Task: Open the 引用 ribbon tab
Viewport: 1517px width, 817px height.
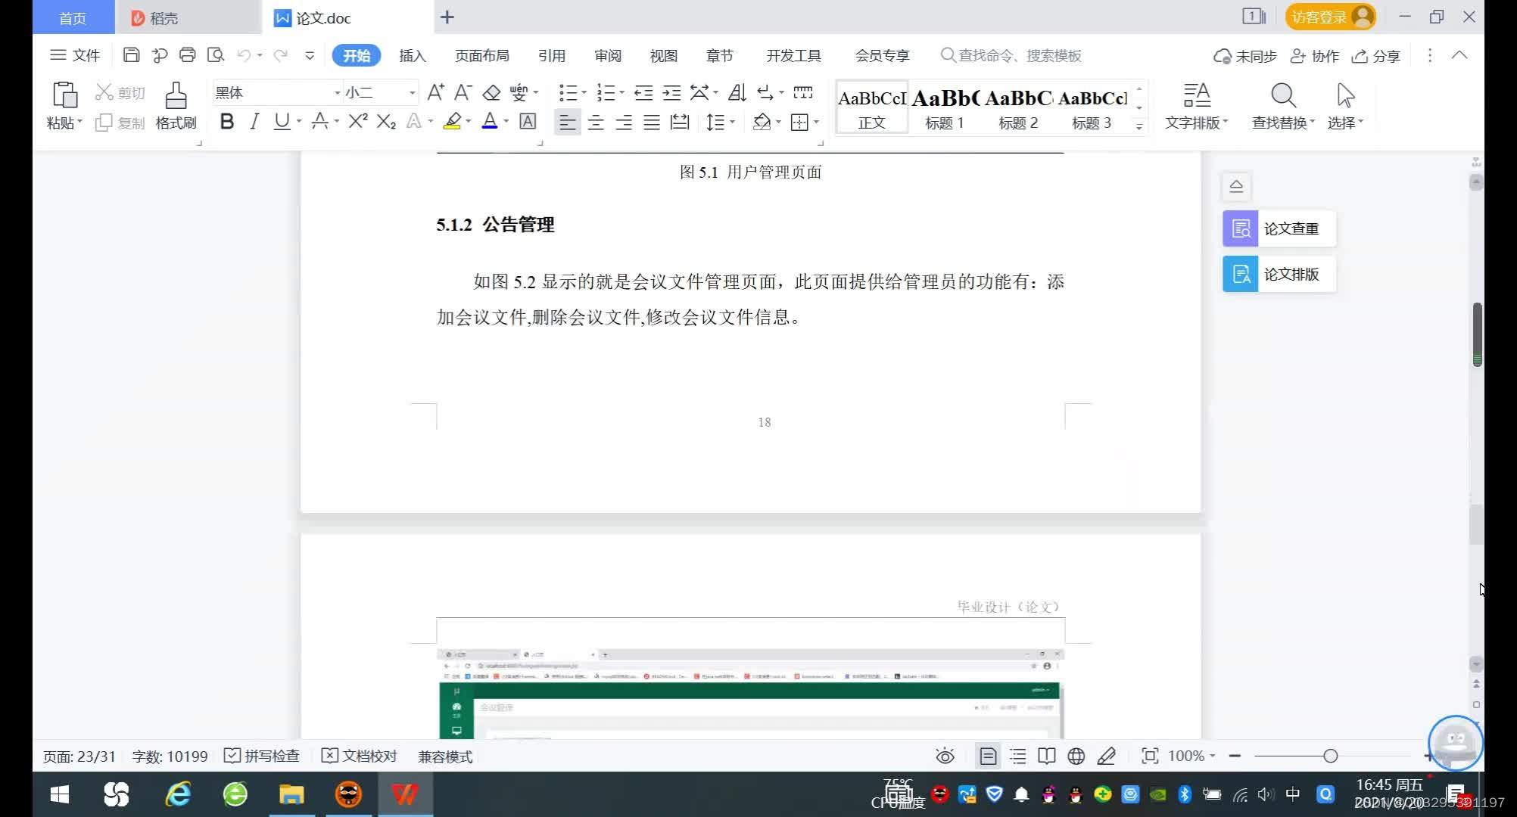Action: coord(551,56)
